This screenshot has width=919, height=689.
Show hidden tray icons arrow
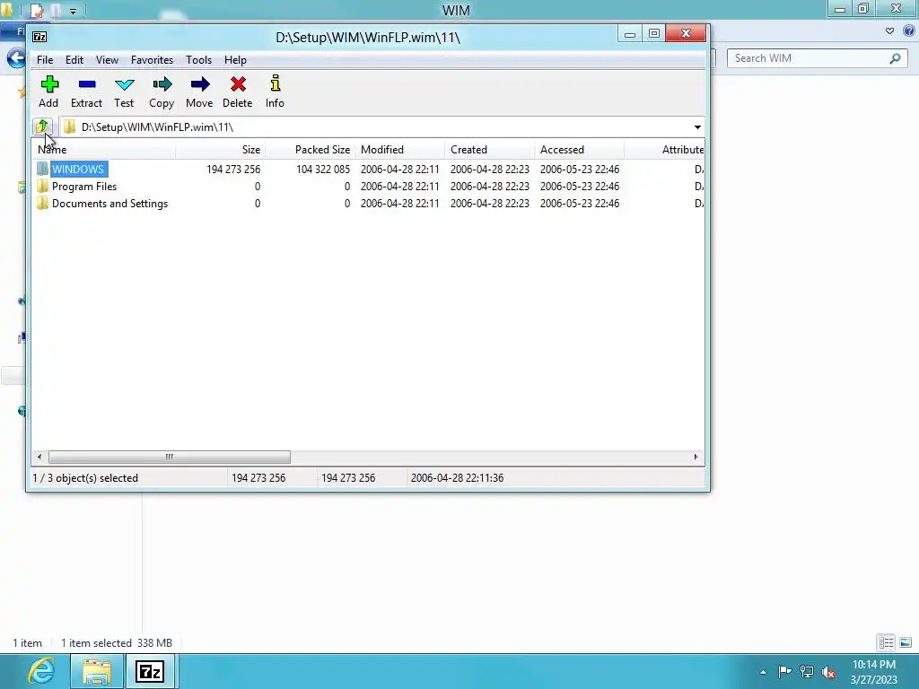pos(763,672)
